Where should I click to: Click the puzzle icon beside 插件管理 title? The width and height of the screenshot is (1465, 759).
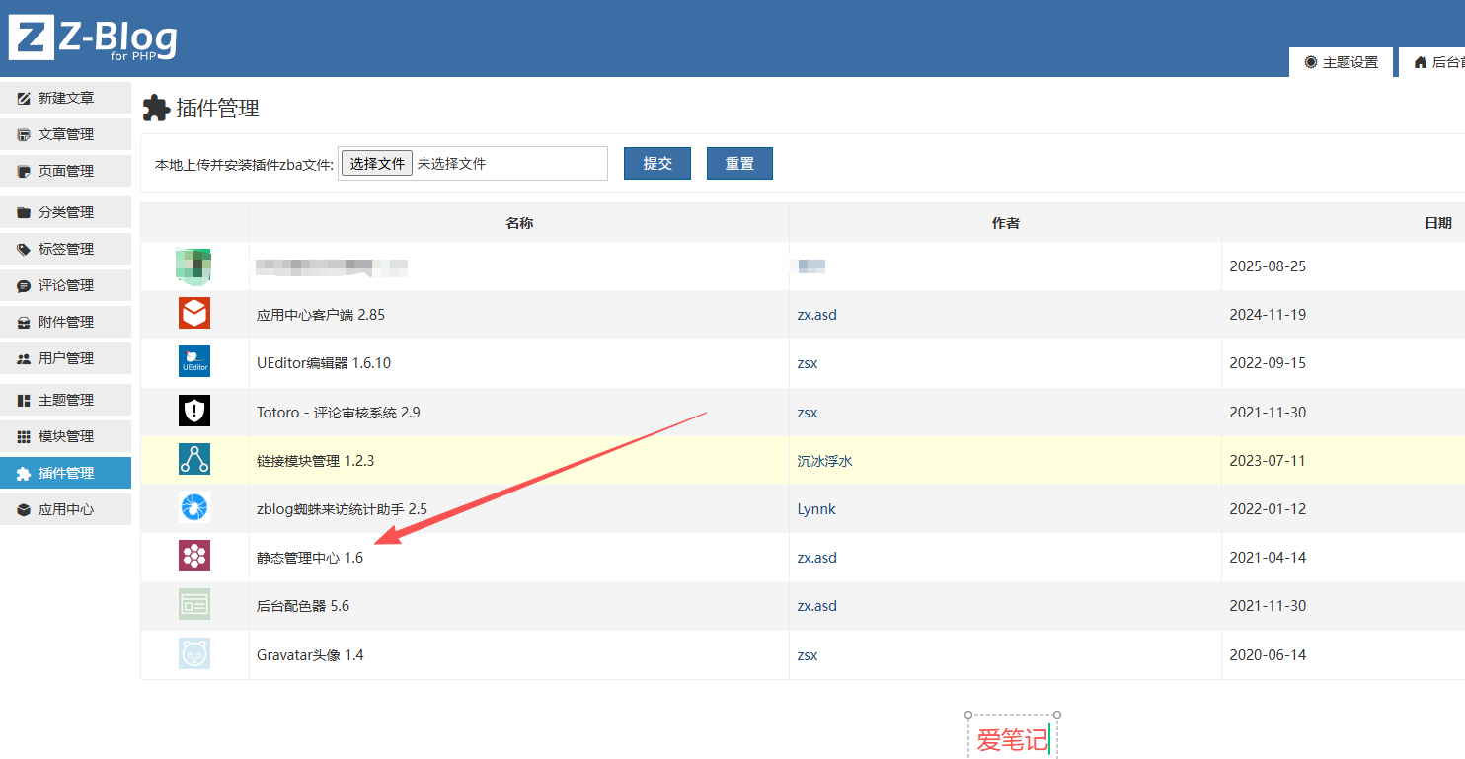click(x=156, y=108)
